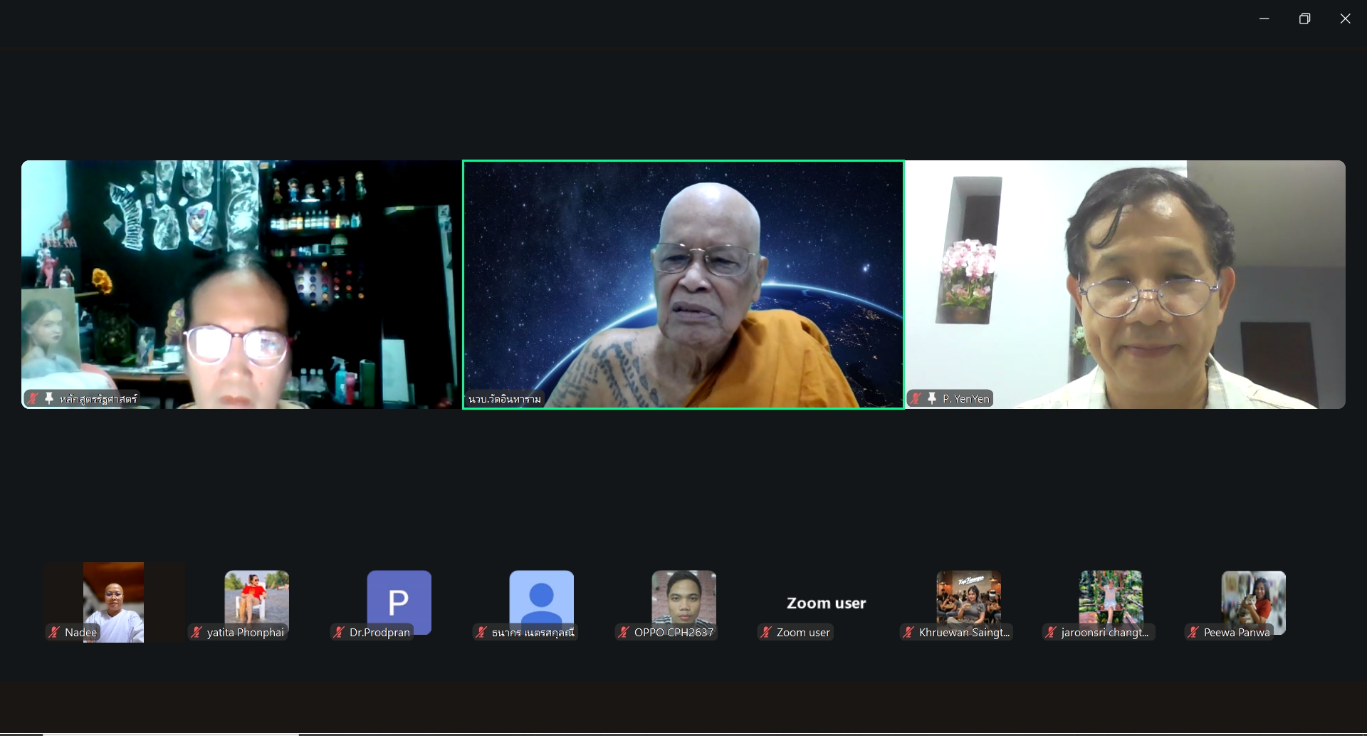Click the muted microphone icon on หลักสูตรรัฐศาสตร์ tile
The image size is (1367, 736).
click(x=33, y=399)
